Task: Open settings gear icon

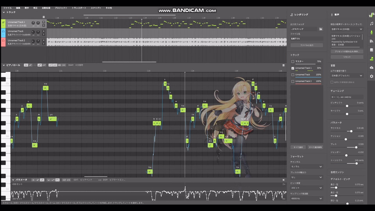Action: [x=371, y=76]
